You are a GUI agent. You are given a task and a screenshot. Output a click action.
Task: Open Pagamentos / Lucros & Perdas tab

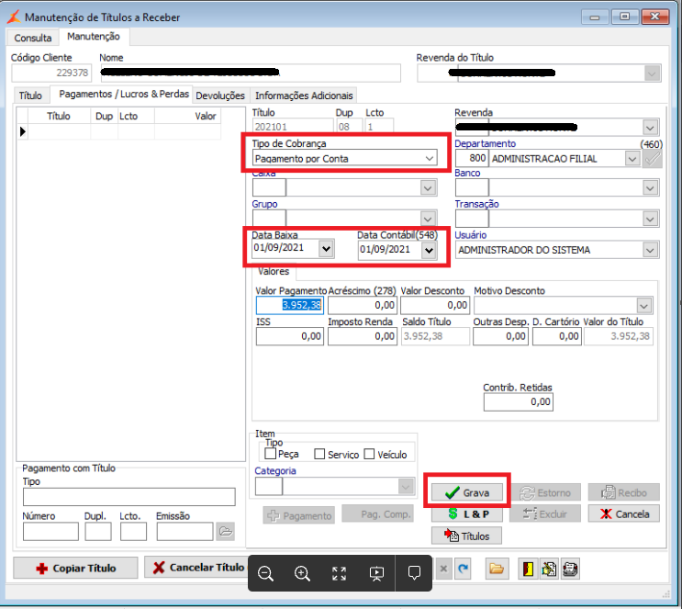pos(124,94)
